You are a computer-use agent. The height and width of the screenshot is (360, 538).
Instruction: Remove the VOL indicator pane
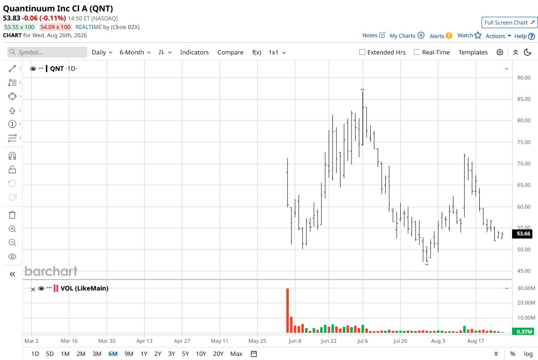(x=33, y=290)
